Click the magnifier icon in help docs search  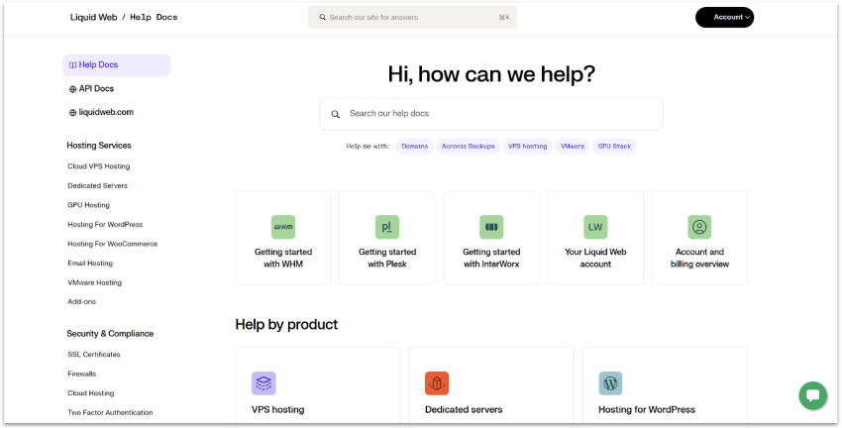pos(336,114)
